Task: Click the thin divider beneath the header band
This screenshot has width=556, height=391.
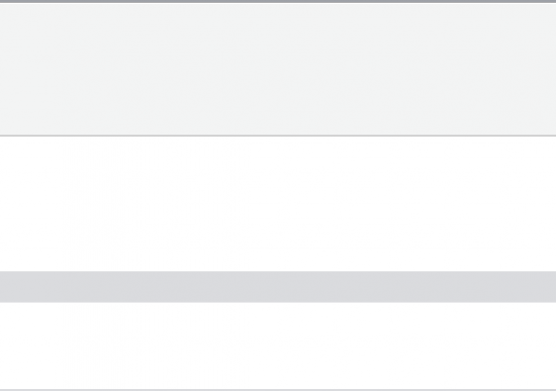Action: tap(278, 136)
